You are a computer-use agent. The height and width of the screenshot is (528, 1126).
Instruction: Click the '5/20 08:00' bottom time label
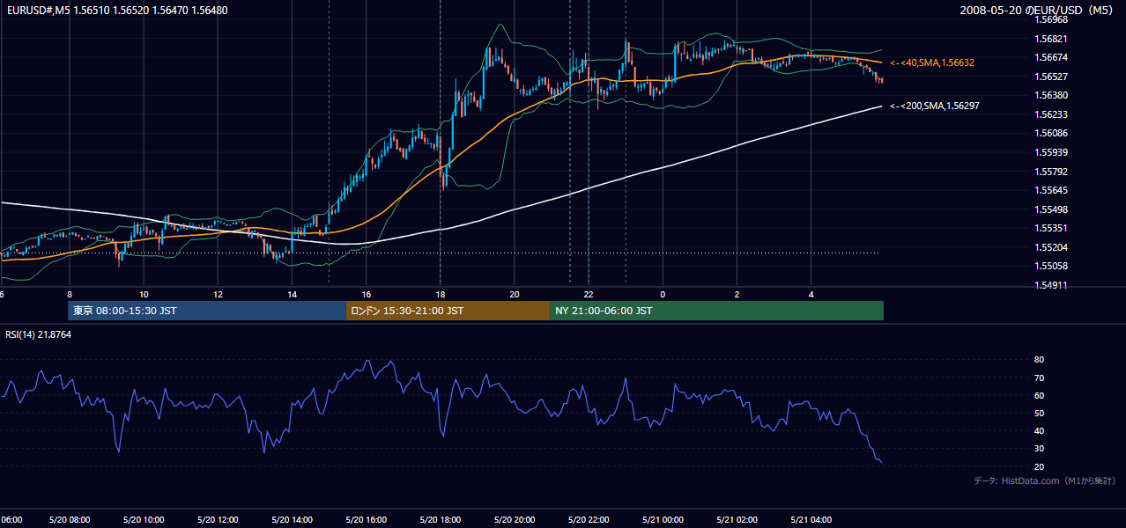pyautogui.click(x=69, y=520)
